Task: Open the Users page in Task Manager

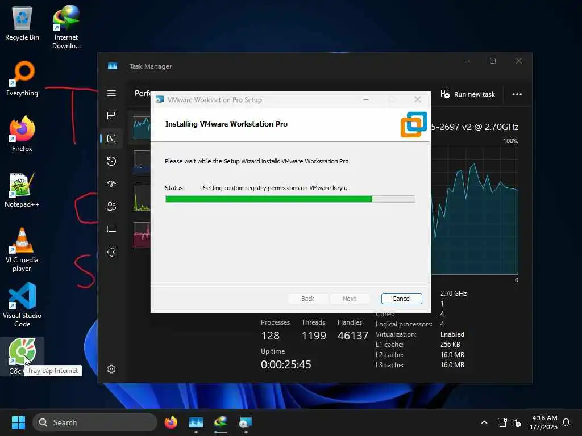Action: pos(111,207)
